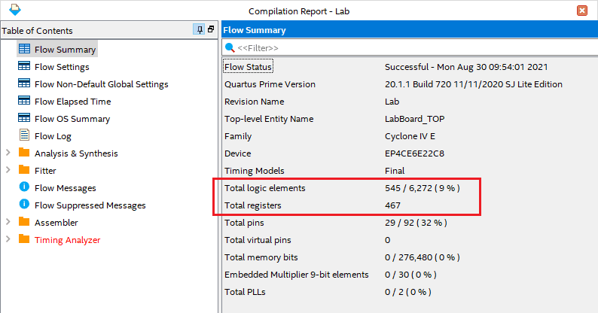Expand the Assembler tree node
Image resolution: width=598 pixels, height=313 pixels.
(8, 223)
